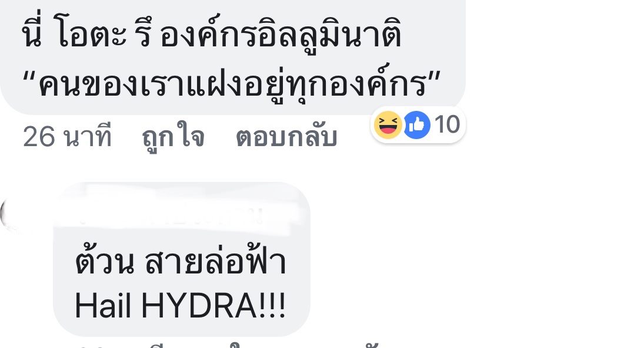Click the ต้วน สายล่อฟ้า mention text
Viewport: 624px width, 348px height.
coord(181,262)
